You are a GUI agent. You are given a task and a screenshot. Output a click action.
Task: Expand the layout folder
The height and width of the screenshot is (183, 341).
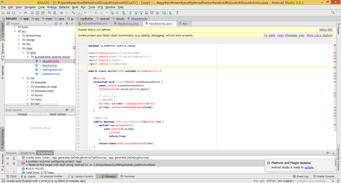click(28, 95)
